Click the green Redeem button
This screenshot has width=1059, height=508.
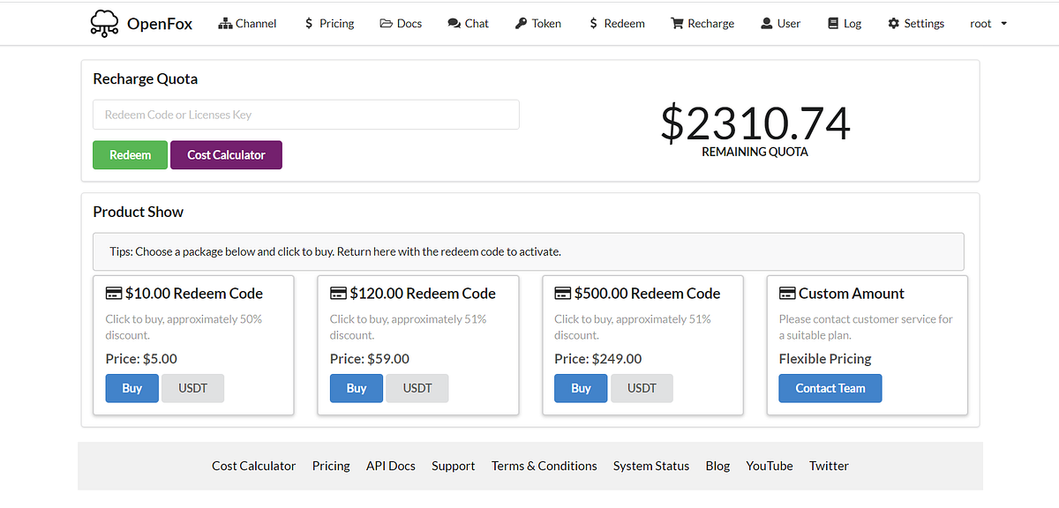pyautogui.click(x=130, y=154)
